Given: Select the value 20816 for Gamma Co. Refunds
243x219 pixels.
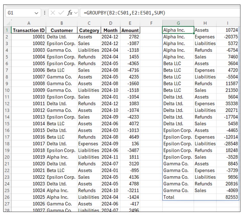Looking at the screenshot, I should 228,184.
